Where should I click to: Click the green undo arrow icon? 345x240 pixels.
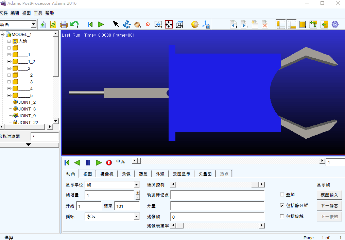(74, 24)
